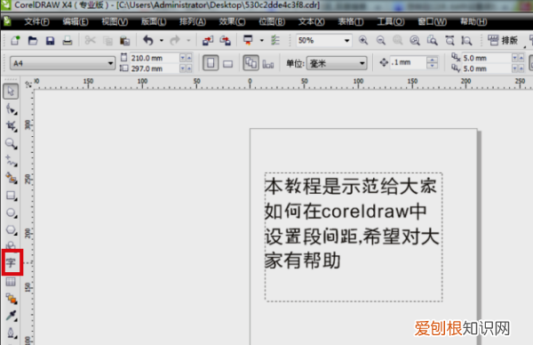Expand the application launcher arrow

[262, 41]
